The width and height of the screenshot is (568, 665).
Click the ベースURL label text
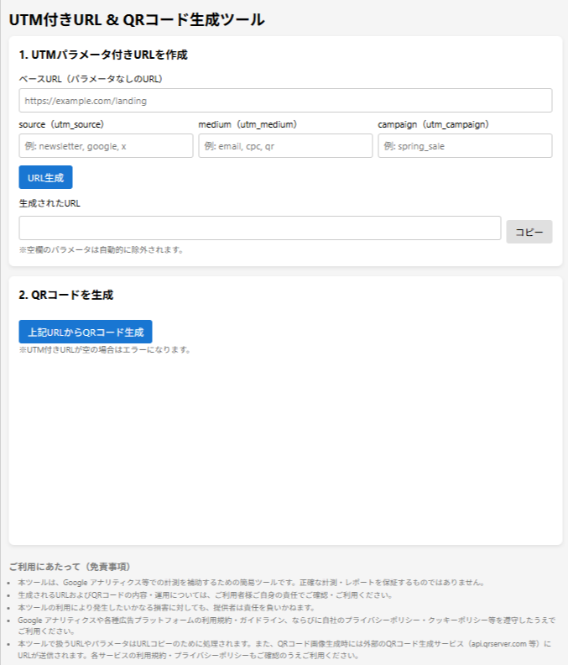tap(91, 79)
